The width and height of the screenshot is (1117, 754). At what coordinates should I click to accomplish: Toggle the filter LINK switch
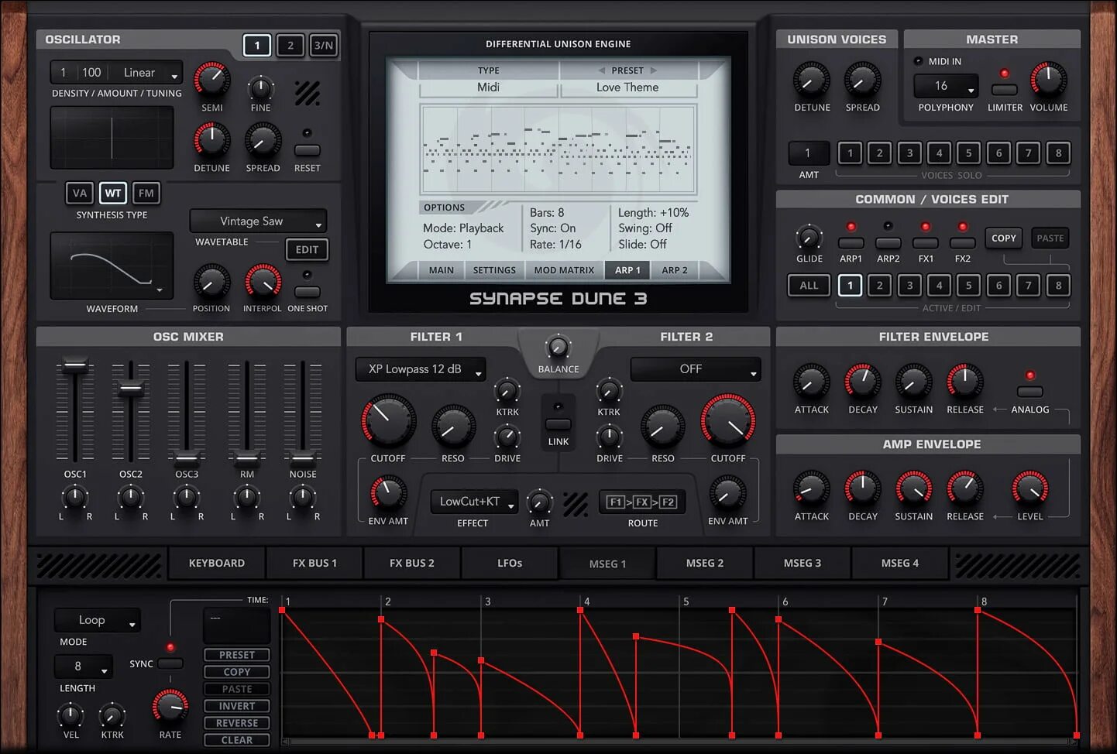(x=558, y=424)
